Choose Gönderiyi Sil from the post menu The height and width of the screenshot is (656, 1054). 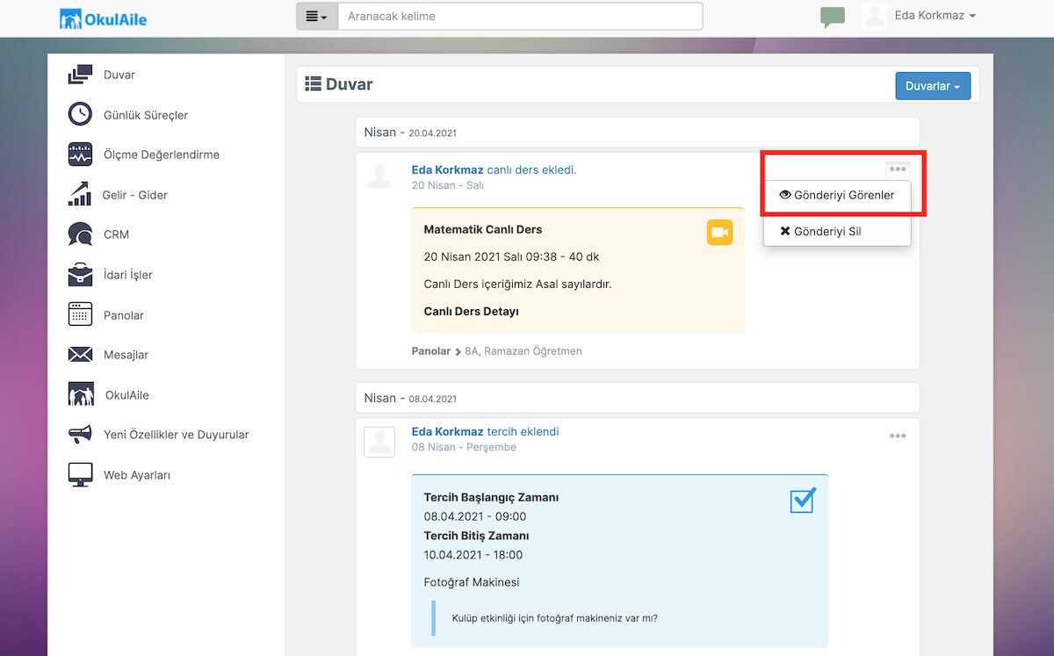coord(837,232)
